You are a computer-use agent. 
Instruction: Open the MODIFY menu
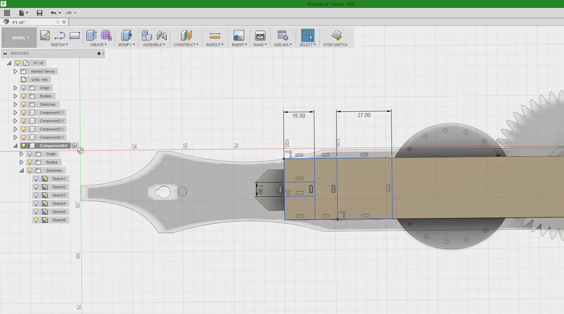(127, 45)
